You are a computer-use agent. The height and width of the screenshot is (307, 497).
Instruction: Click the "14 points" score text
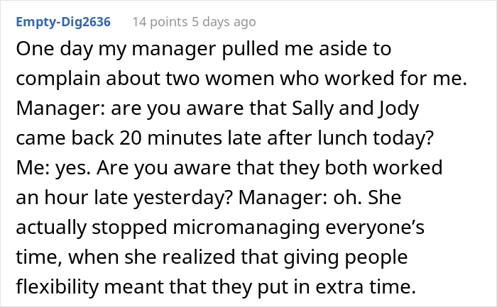(x=160, y=22)
